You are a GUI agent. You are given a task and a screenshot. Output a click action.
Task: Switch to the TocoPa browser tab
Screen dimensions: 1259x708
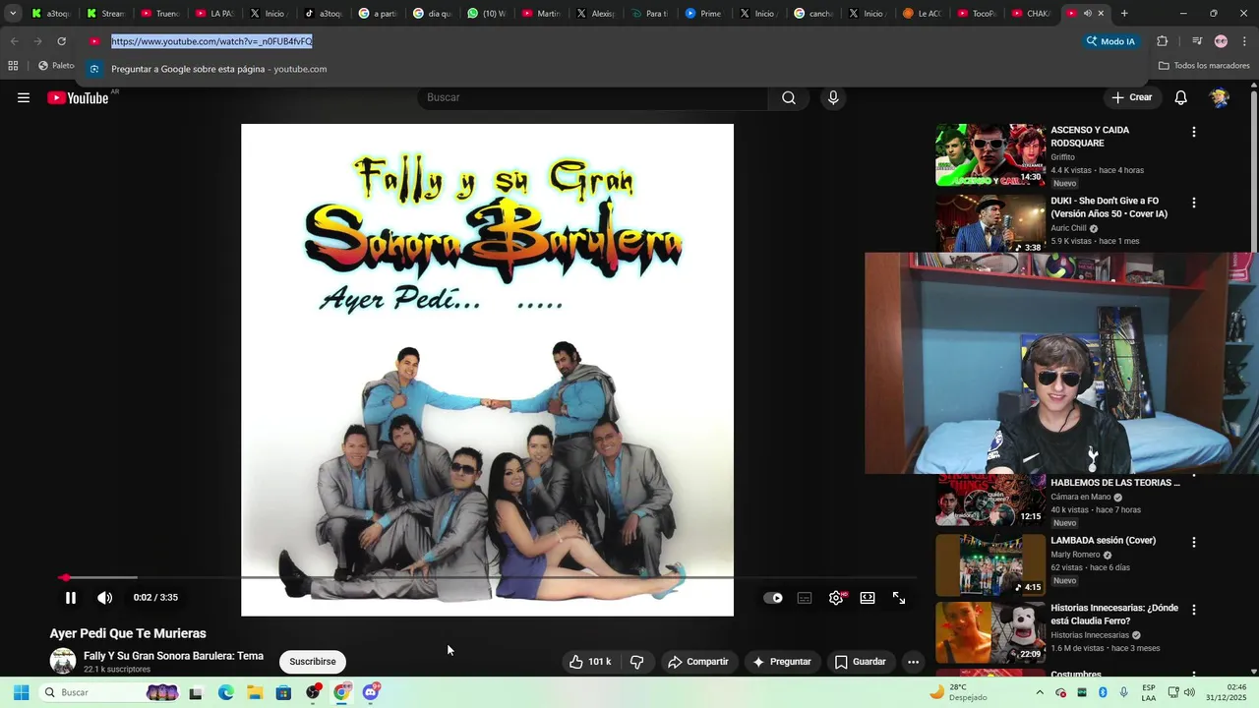coord(976,14)
